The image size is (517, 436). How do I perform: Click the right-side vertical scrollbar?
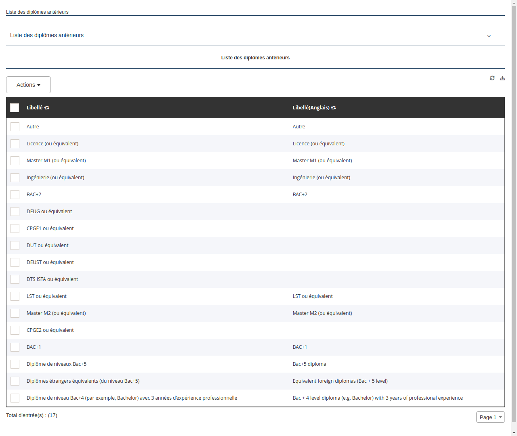pyautogui.click(x=514, y=218)
